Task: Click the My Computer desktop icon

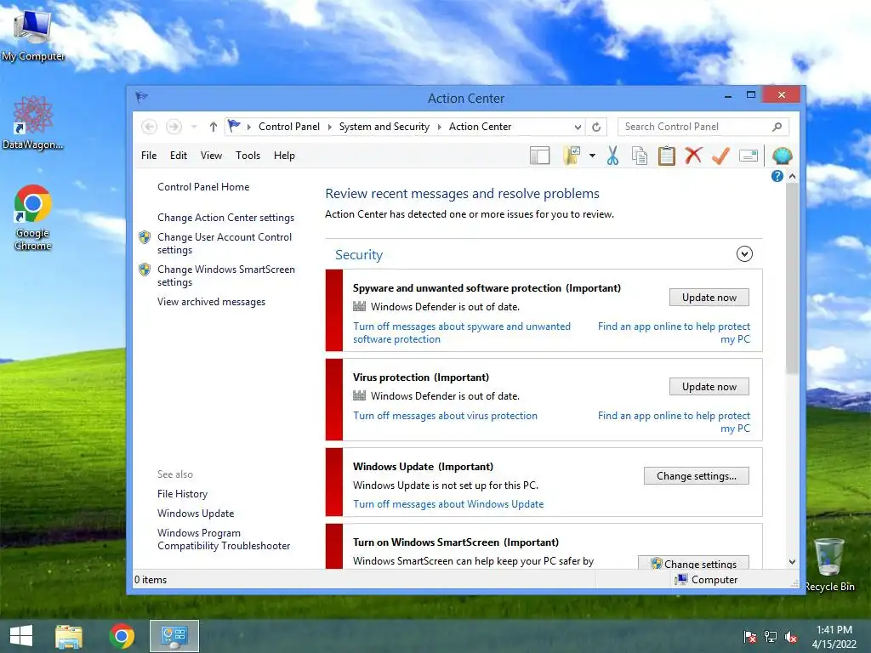Action: (x=33, y=35)
